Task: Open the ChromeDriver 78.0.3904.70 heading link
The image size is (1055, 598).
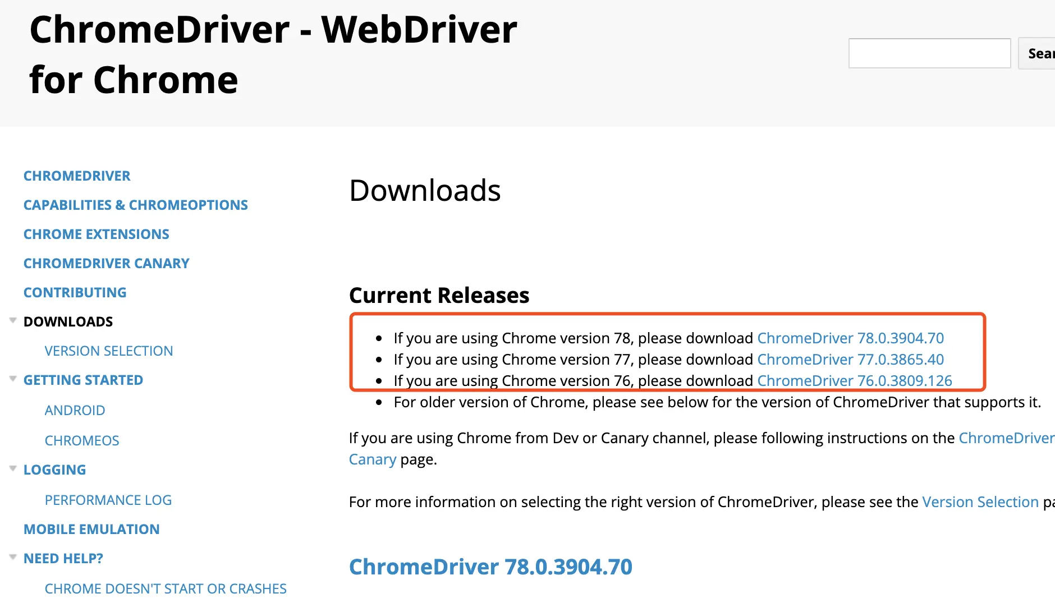Action: click(490, 567)
